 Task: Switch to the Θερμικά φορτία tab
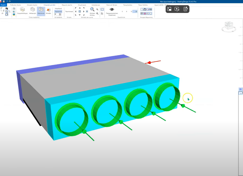point(67,5)
